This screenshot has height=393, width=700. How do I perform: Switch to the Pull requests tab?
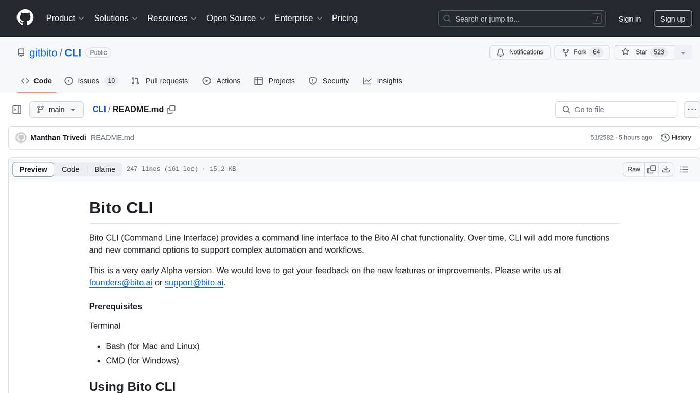[x=160, y=81]
